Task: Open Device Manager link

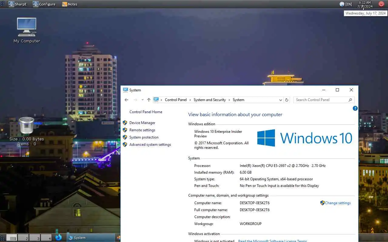Action: pyautogui.click(x=142, y=123)
